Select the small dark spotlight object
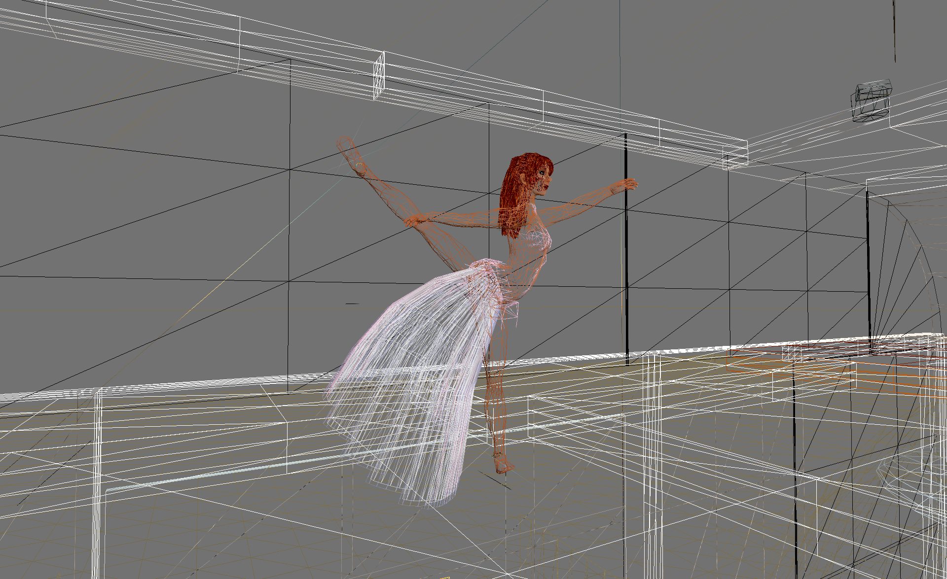The image size is (947, 579). [872, 102]
